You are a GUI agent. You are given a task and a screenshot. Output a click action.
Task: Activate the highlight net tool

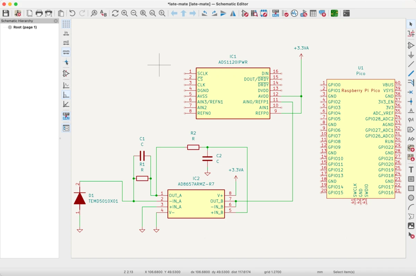tap(411, 33)
